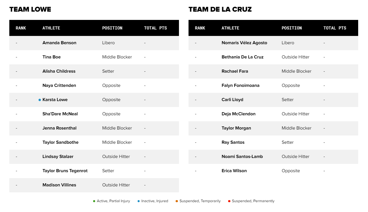Click Team De La Cruz Athlete column header

pyautogui.click(x=230, y=28)
